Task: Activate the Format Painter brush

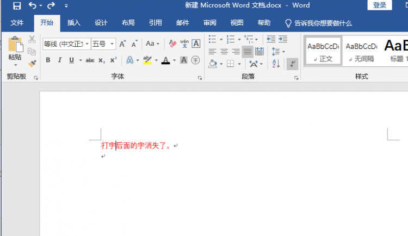Action: point(32,64)
